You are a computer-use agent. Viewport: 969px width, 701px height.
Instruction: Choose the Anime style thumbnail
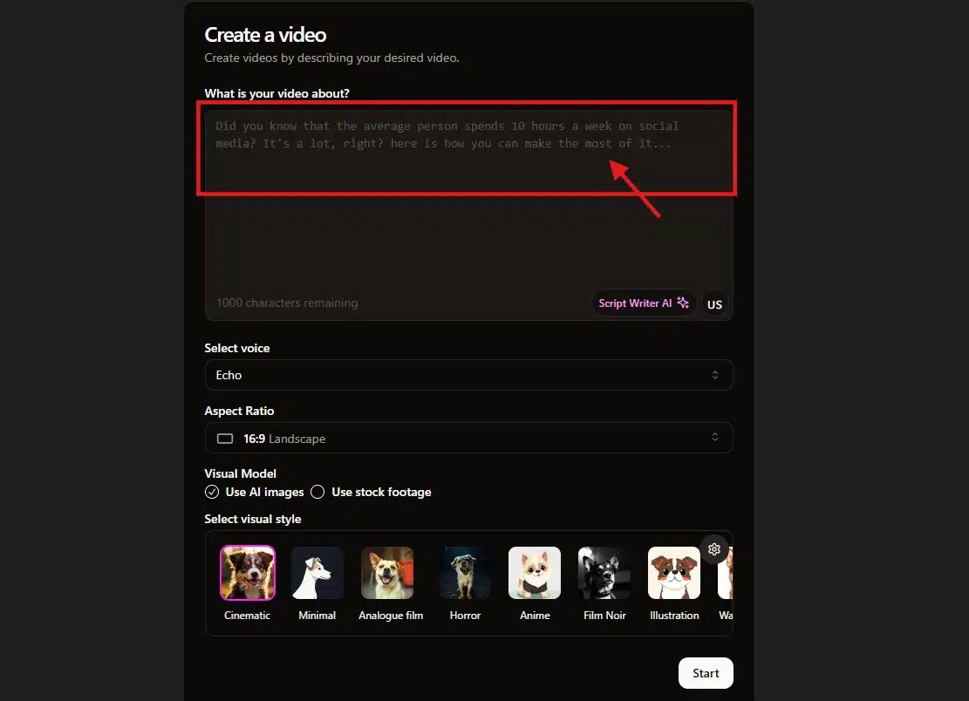click(x=535, y=573)
